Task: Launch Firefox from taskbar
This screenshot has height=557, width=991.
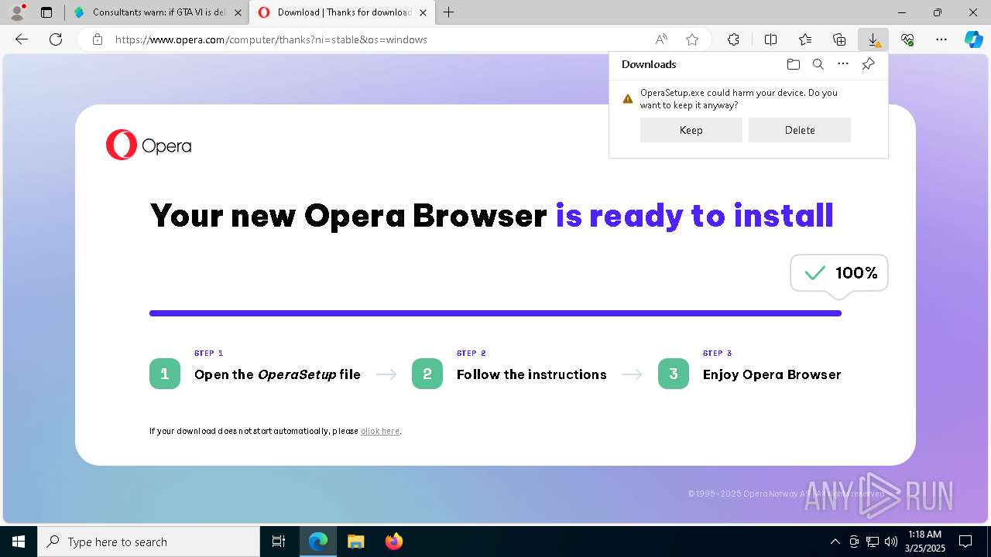Action: click(394, 542)
